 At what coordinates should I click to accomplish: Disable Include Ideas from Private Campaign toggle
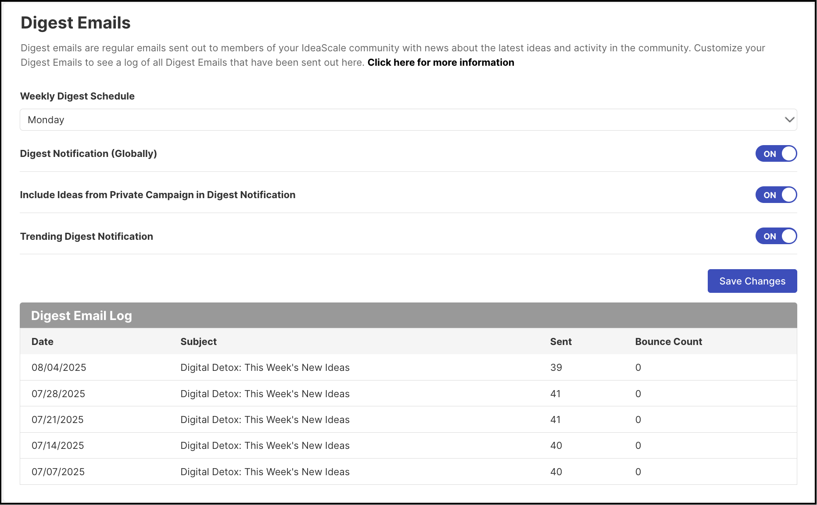tap(776, 195)
